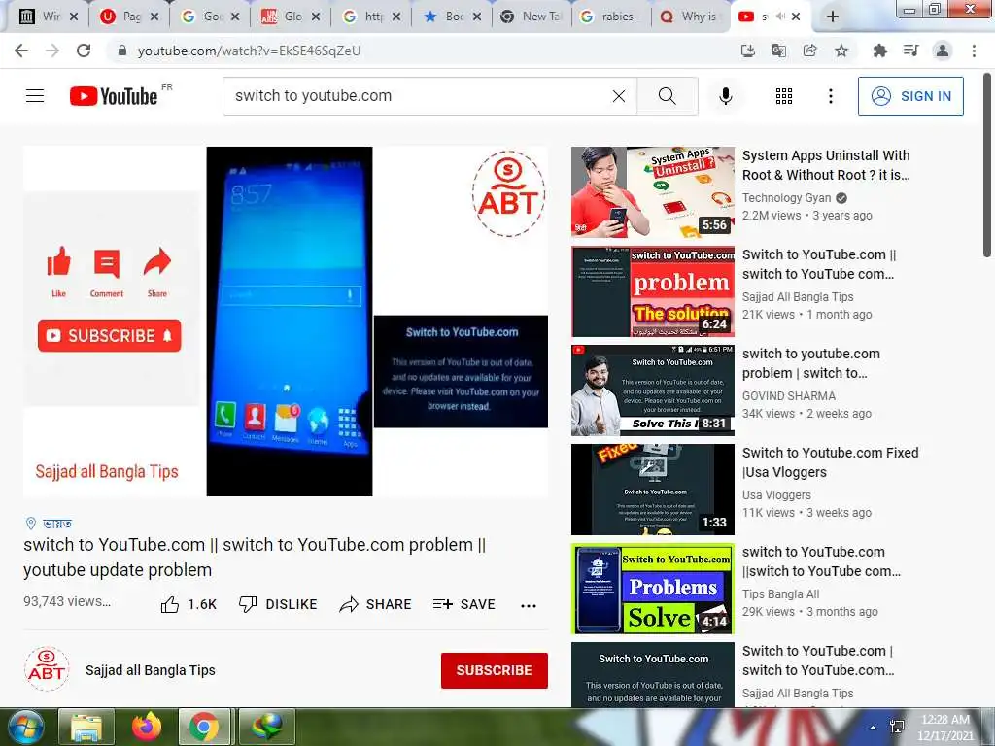The width and height of the screenshot is (995, 746).
Task: Click the Chrome taskbar icon
Action: click(x=204, y=727)
